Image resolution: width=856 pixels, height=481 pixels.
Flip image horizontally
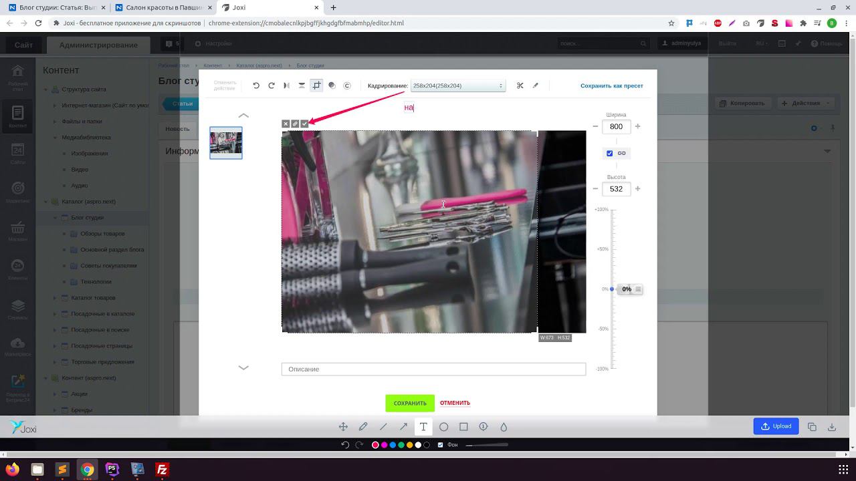286,86
